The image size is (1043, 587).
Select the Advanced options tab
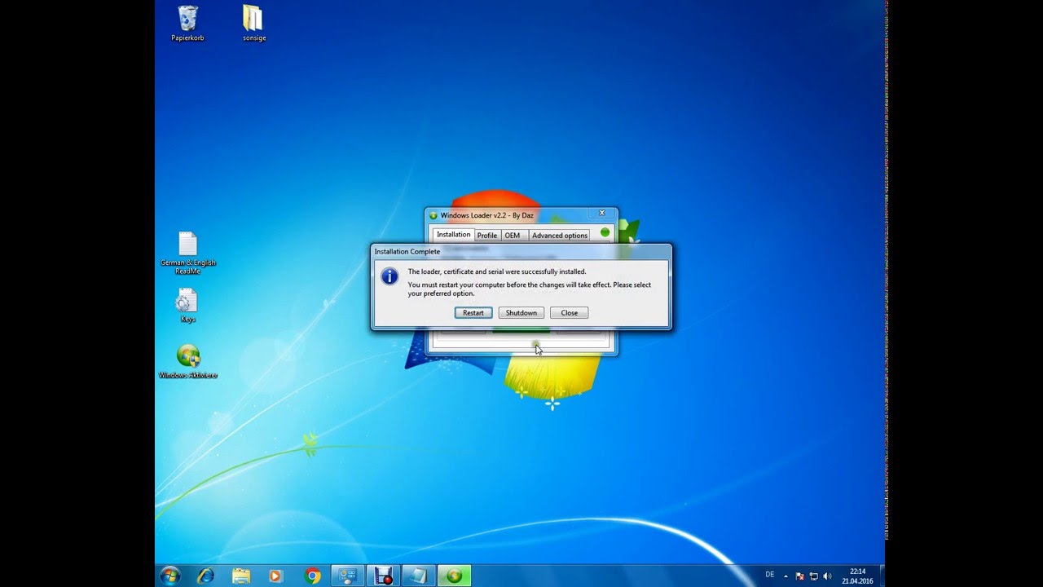[560, 236]
